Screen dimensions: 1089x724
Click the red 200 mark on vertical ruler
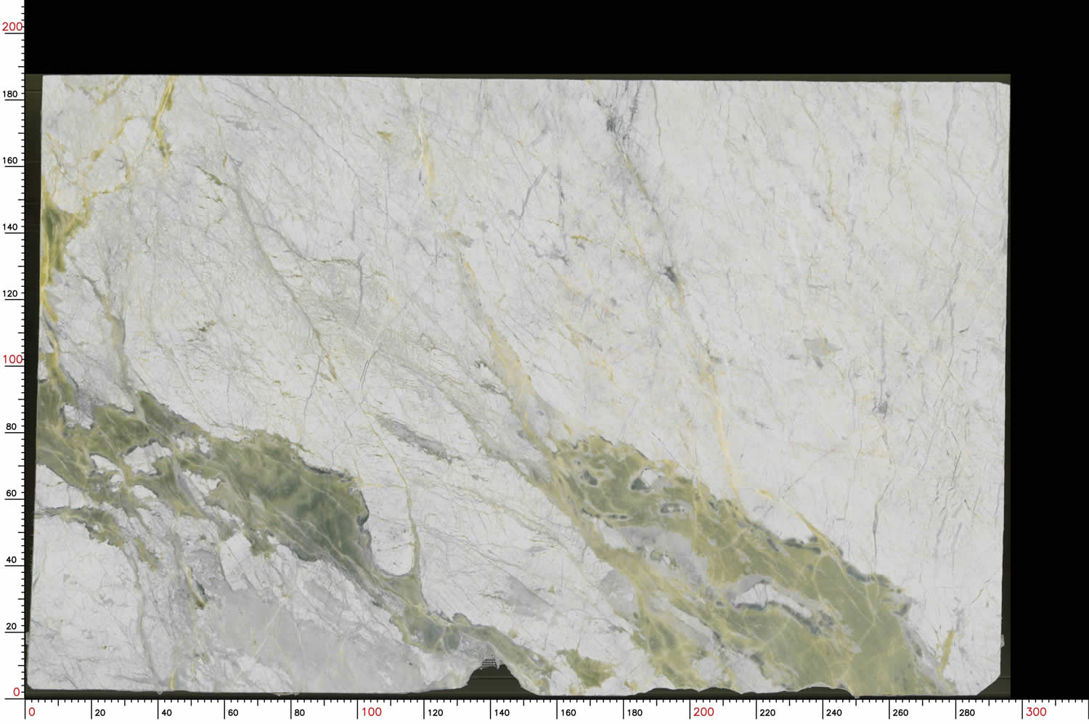click(12, 27)
